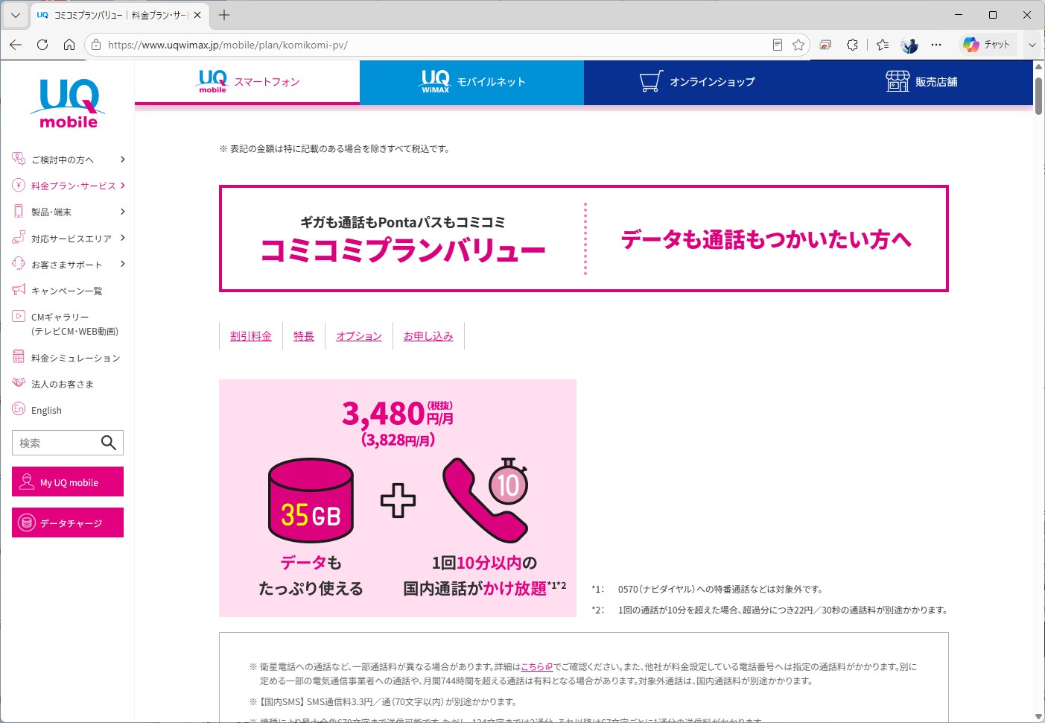The image size is (1045, 723).
Task: Open the キャンペーン一覧 link
Action: [x=66, y=291]
